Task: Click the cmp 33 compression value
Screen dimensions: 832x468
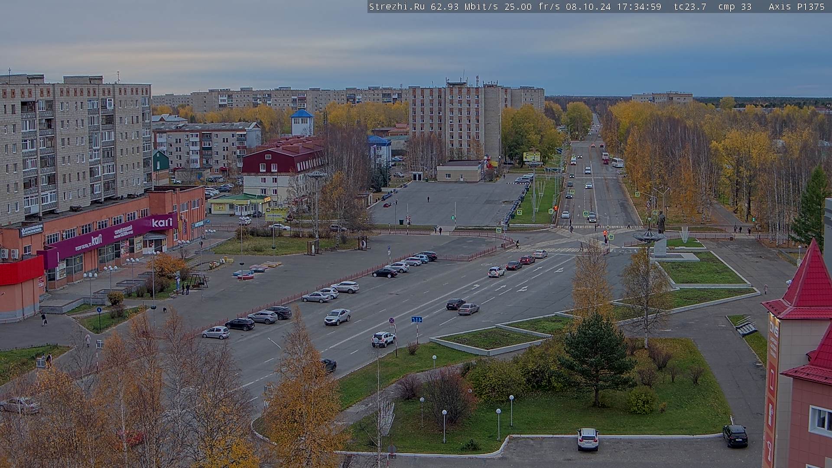Action: [734, 6]
